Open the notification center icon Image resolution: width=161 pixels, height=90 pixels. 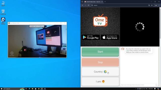point(155,89)
